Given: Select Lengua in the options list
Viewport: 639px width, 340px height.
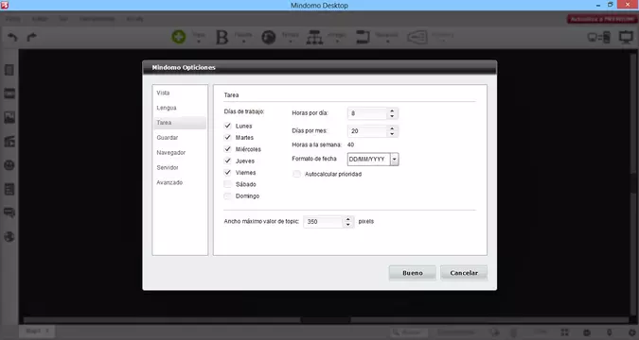Looking at the screenshot, I should coord(180,108).
